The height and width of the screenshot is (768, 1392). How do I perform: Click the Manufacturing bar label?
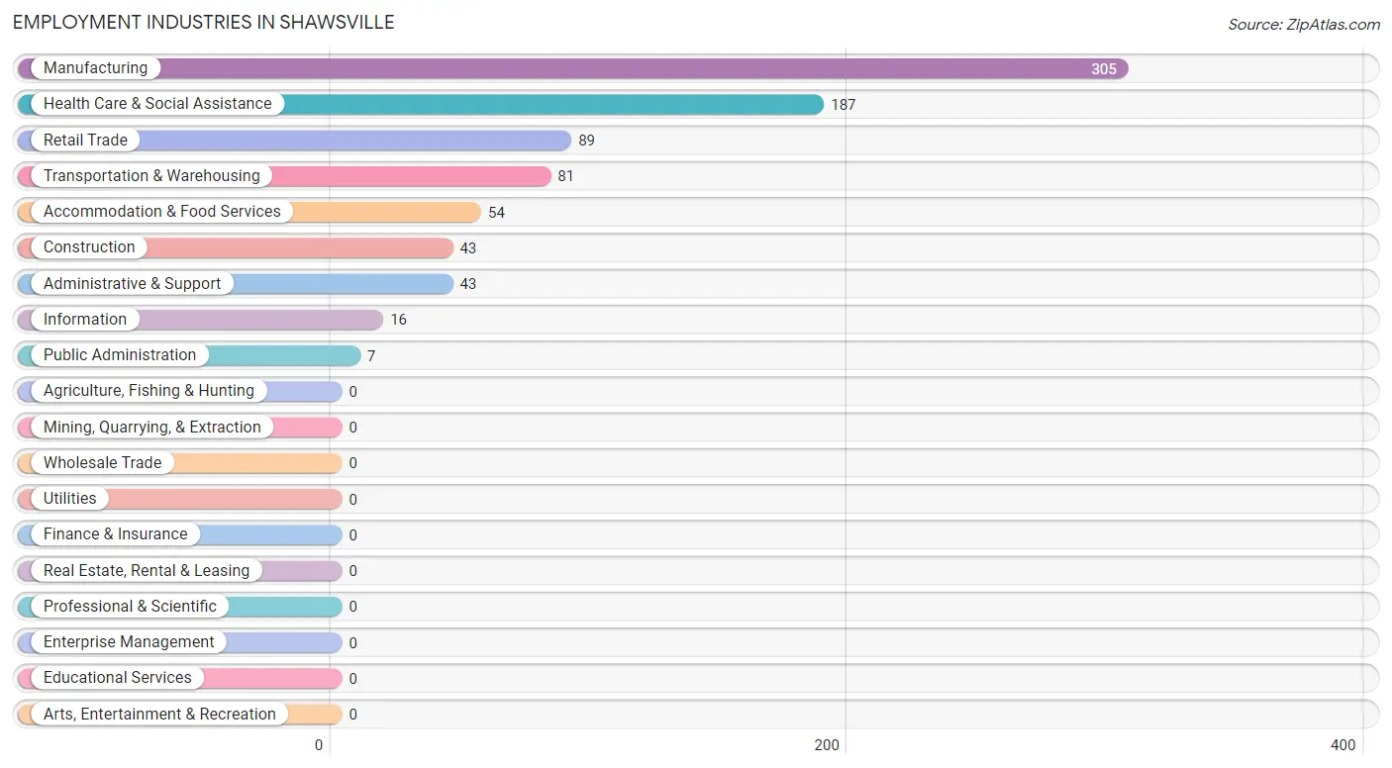[95, 68]
